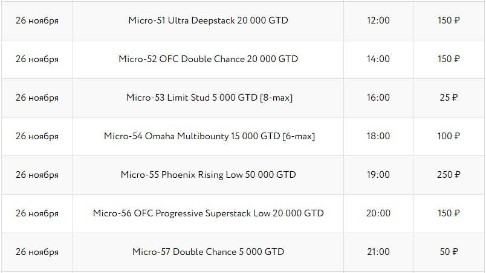Select the 18:00 start time cell
Image resolution: width=486 pixels, height=273 pixels.
click(378, 136)
